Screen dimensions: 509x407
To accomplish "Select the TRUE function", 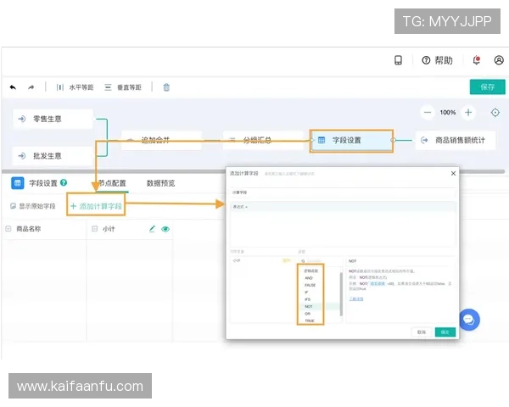I will (x=310, y=321).
